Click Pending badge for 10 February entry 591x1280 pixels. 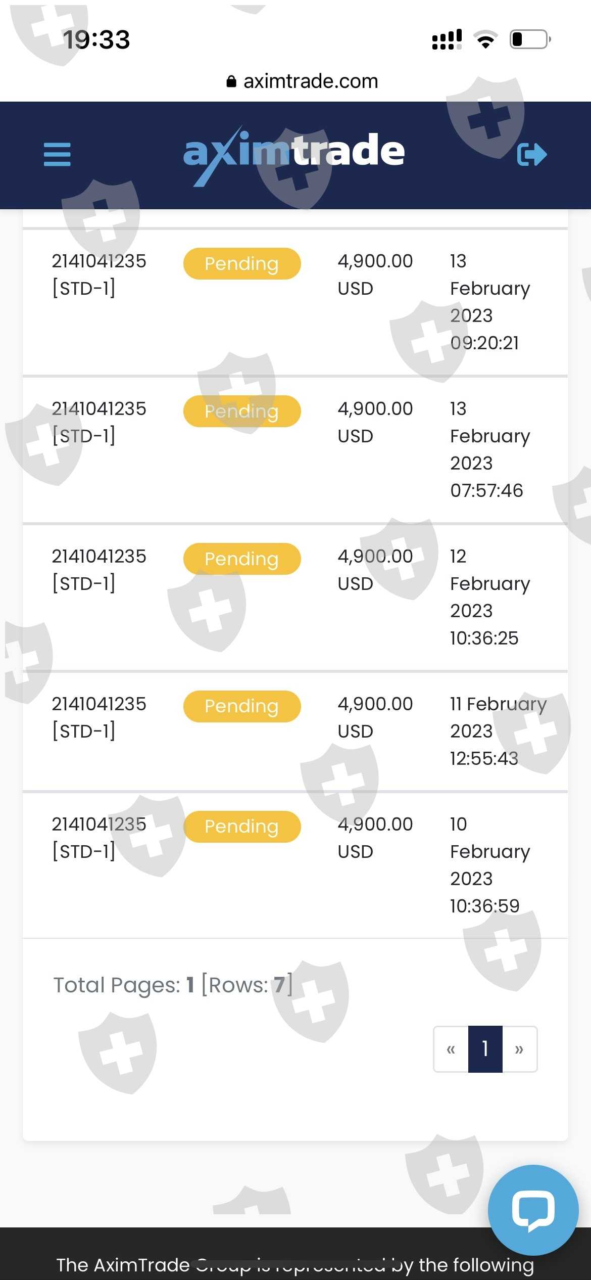click(242, 827)
